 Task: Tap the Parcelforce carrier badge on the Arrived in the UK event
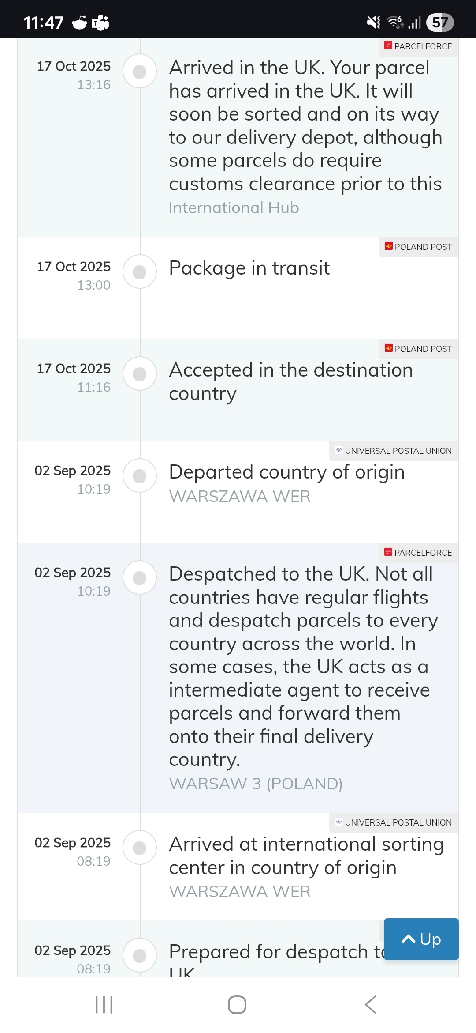click(x=418, y=46)
